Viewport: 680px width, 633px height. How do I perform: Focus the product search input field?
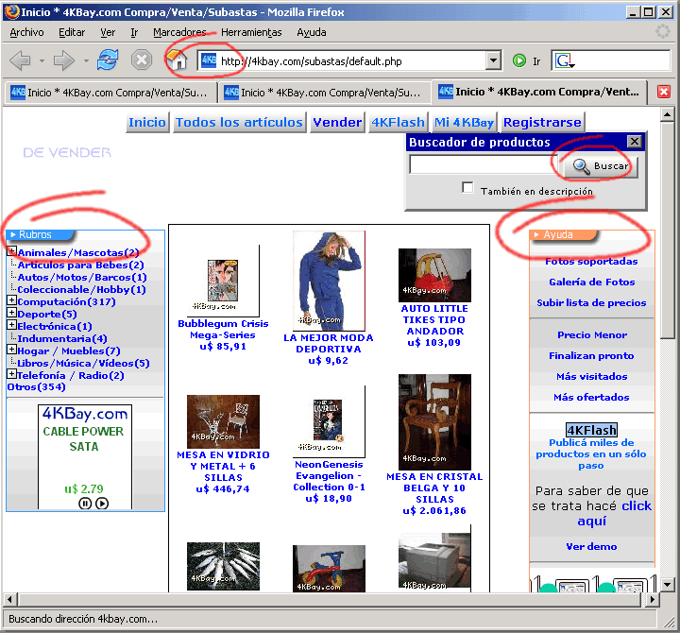(x=484, y=165)
